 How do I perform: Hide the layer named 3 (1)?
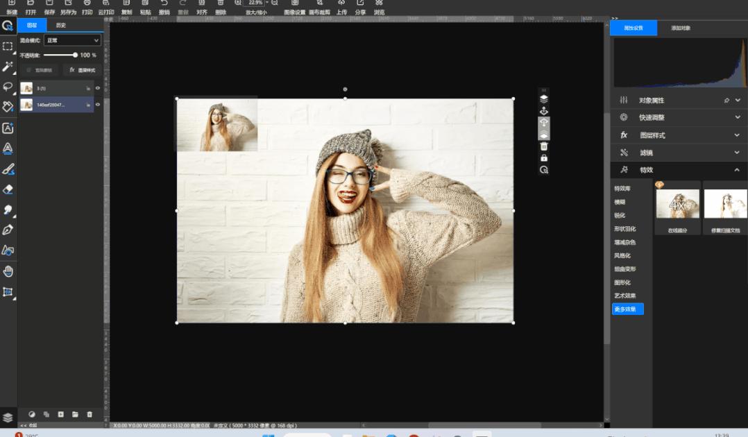[98, 88]
